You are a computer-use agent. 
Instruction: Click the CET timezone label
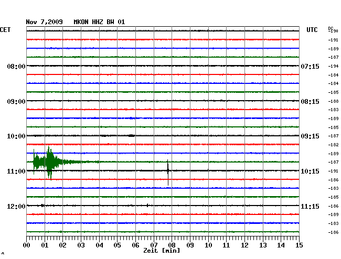[5, 30]
